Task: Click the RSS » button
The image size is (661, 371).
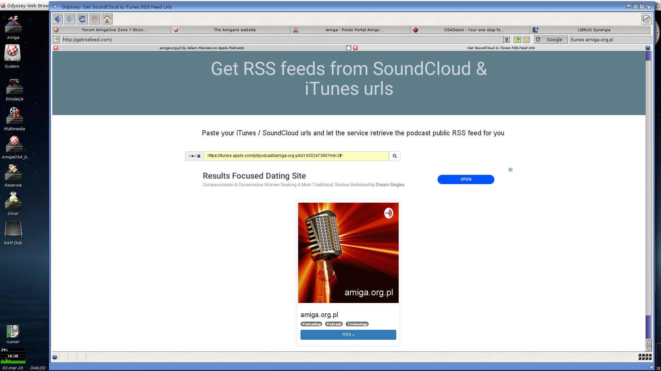Action: (348, 335)
